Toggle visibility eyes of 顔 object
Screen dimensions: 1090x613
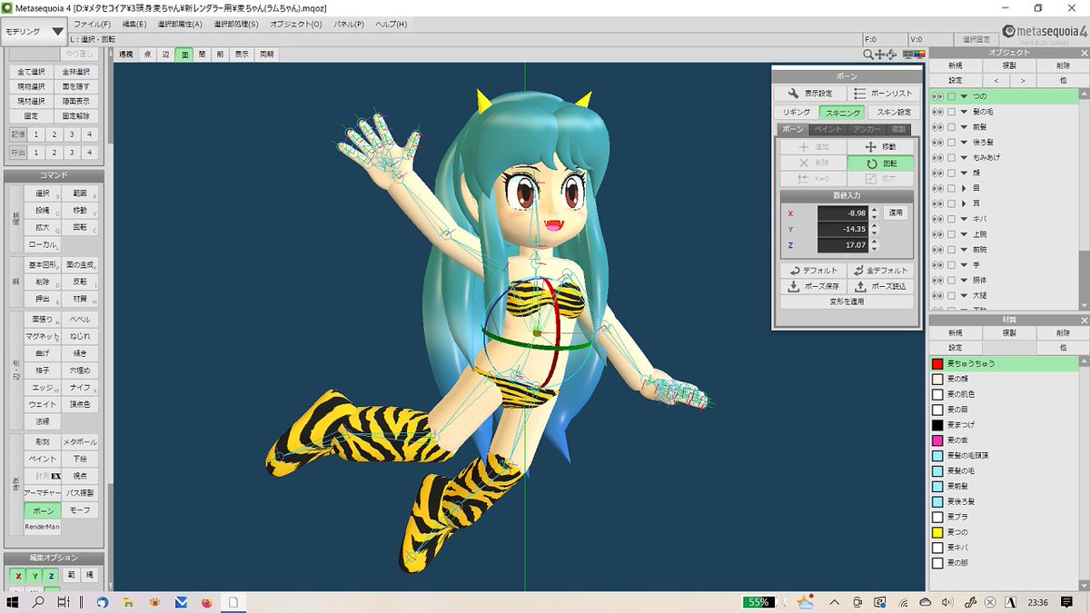tap(938, 173)
